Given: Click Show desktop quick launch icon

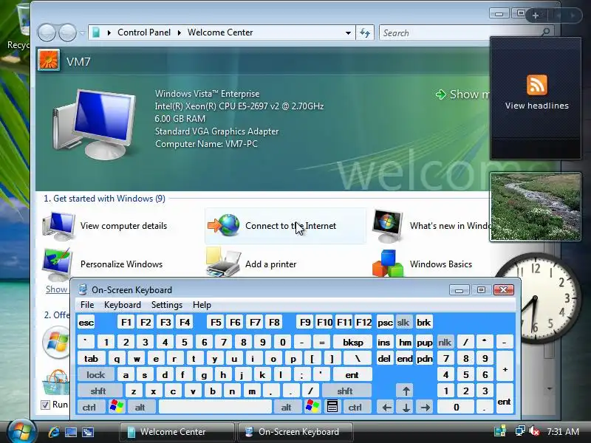Looking at the screenshot, I should [x=71, y=432].
